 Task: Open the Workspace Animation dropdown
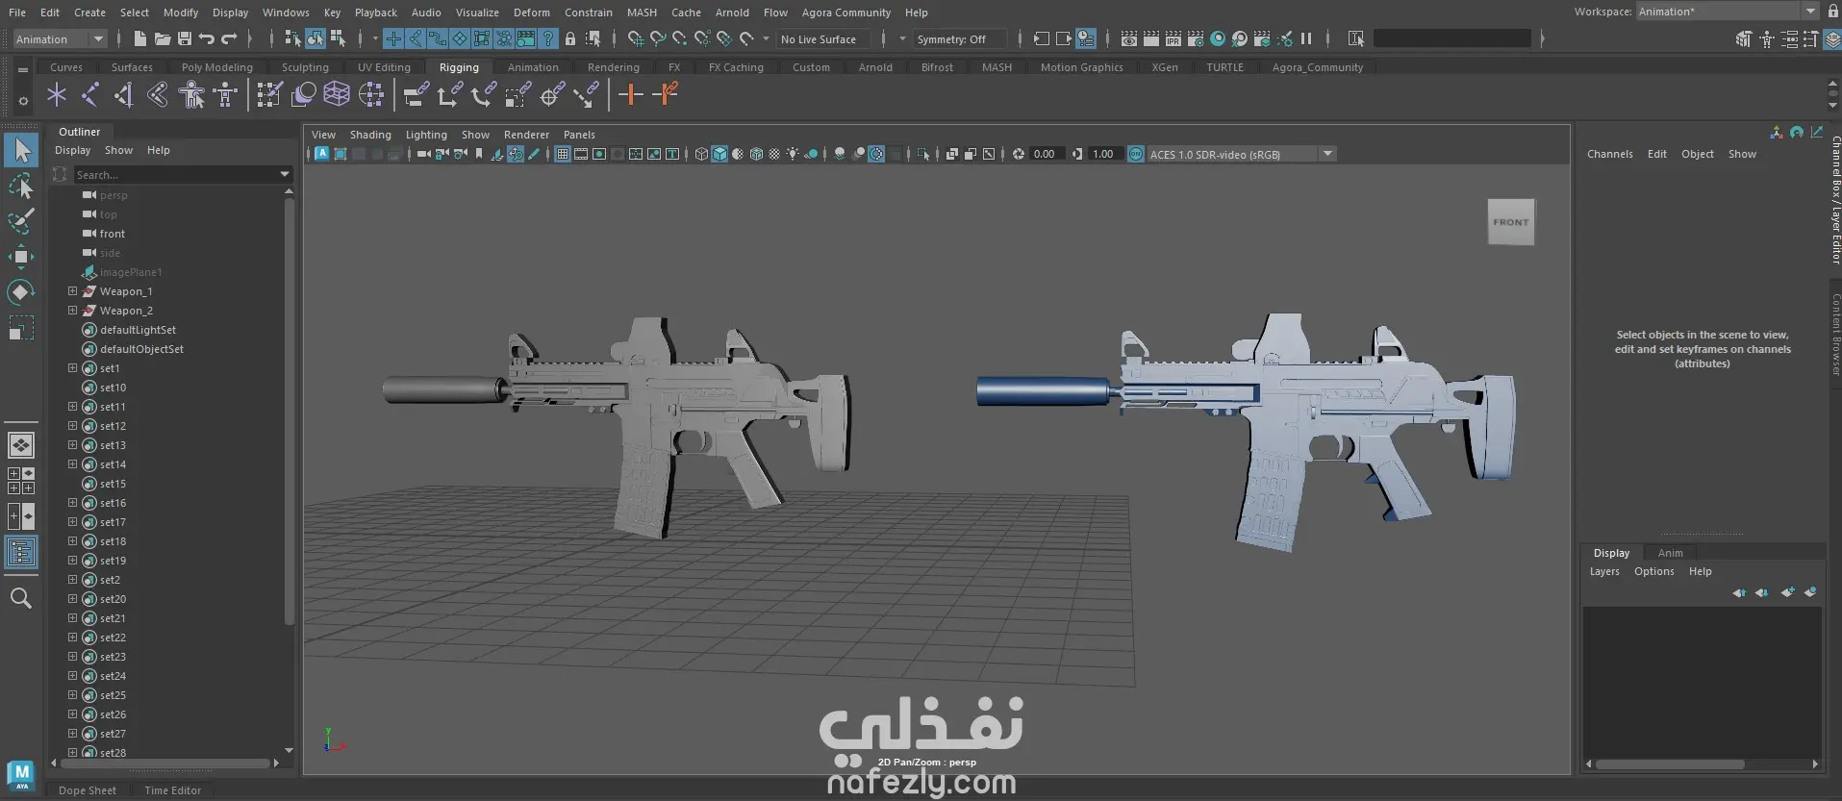[1727, 12]
